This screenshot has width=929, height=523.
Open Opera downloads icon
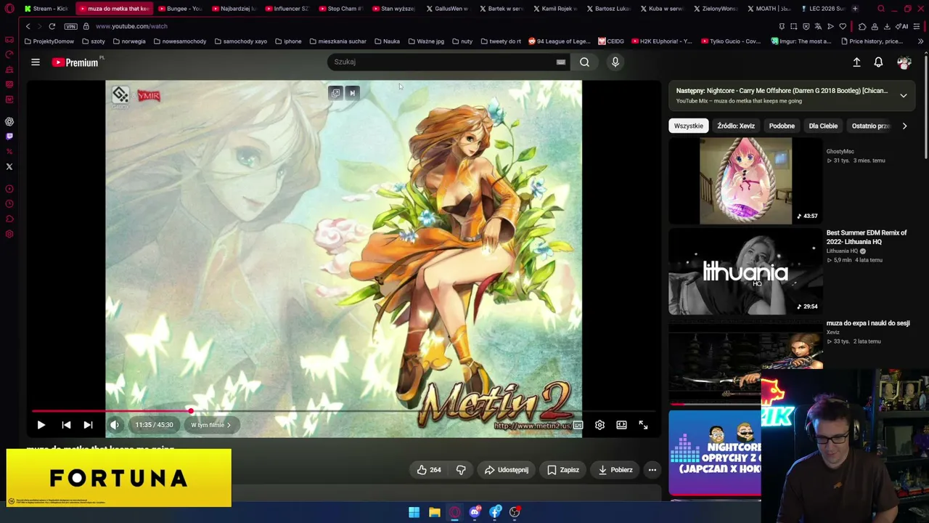[x=887, y=26]
